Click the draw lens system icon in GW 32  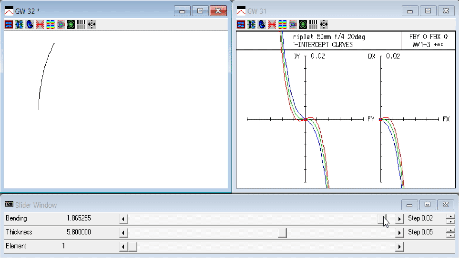click(19, 24)
